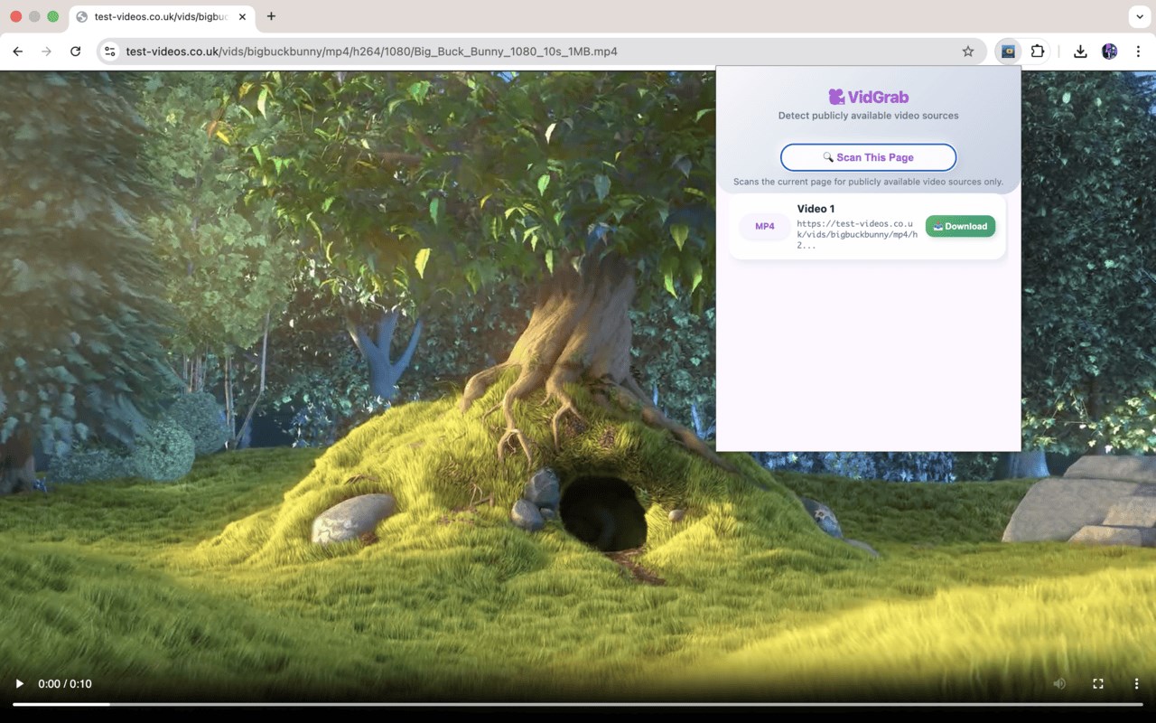This screenshot has height=723, width=1156.
Task: Click the 'Detect publicly available video sources' subtitle
Action: click(x=868, y=116)
